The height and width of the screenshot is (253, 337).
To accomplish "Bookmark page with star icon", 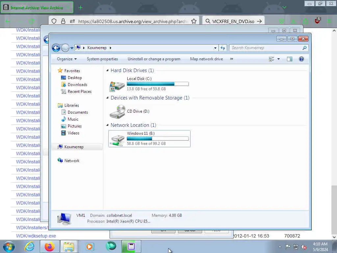I will [194, 21].
